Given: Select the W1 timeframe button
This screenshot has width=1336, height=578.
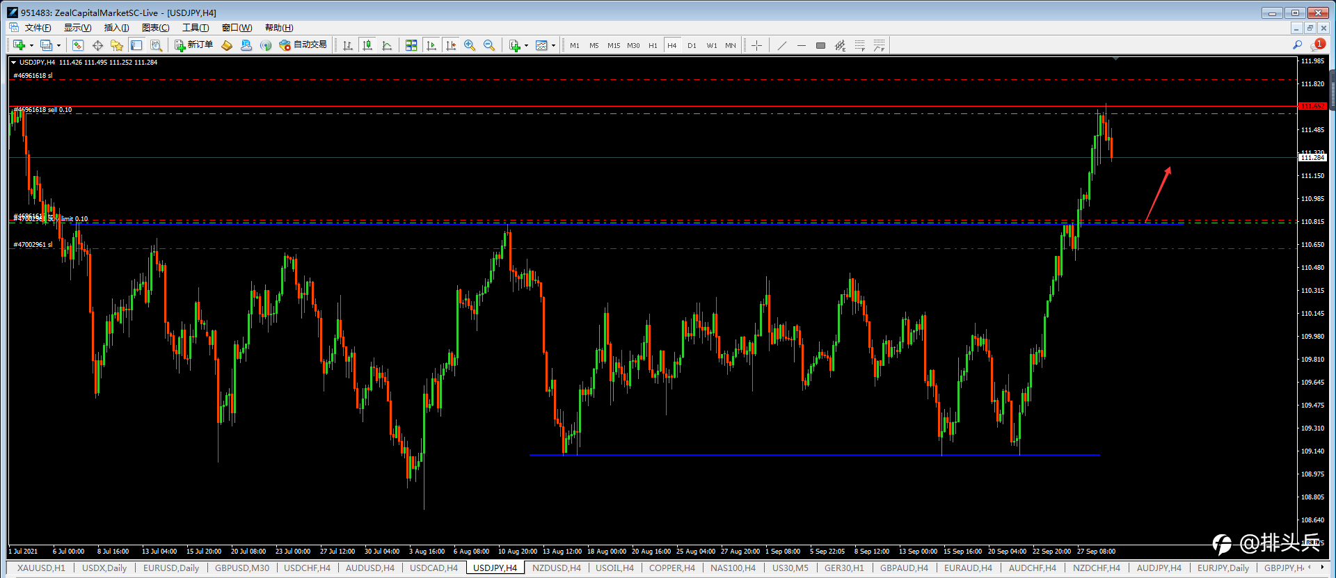Looking at the screenshot, I should [712, 45].
